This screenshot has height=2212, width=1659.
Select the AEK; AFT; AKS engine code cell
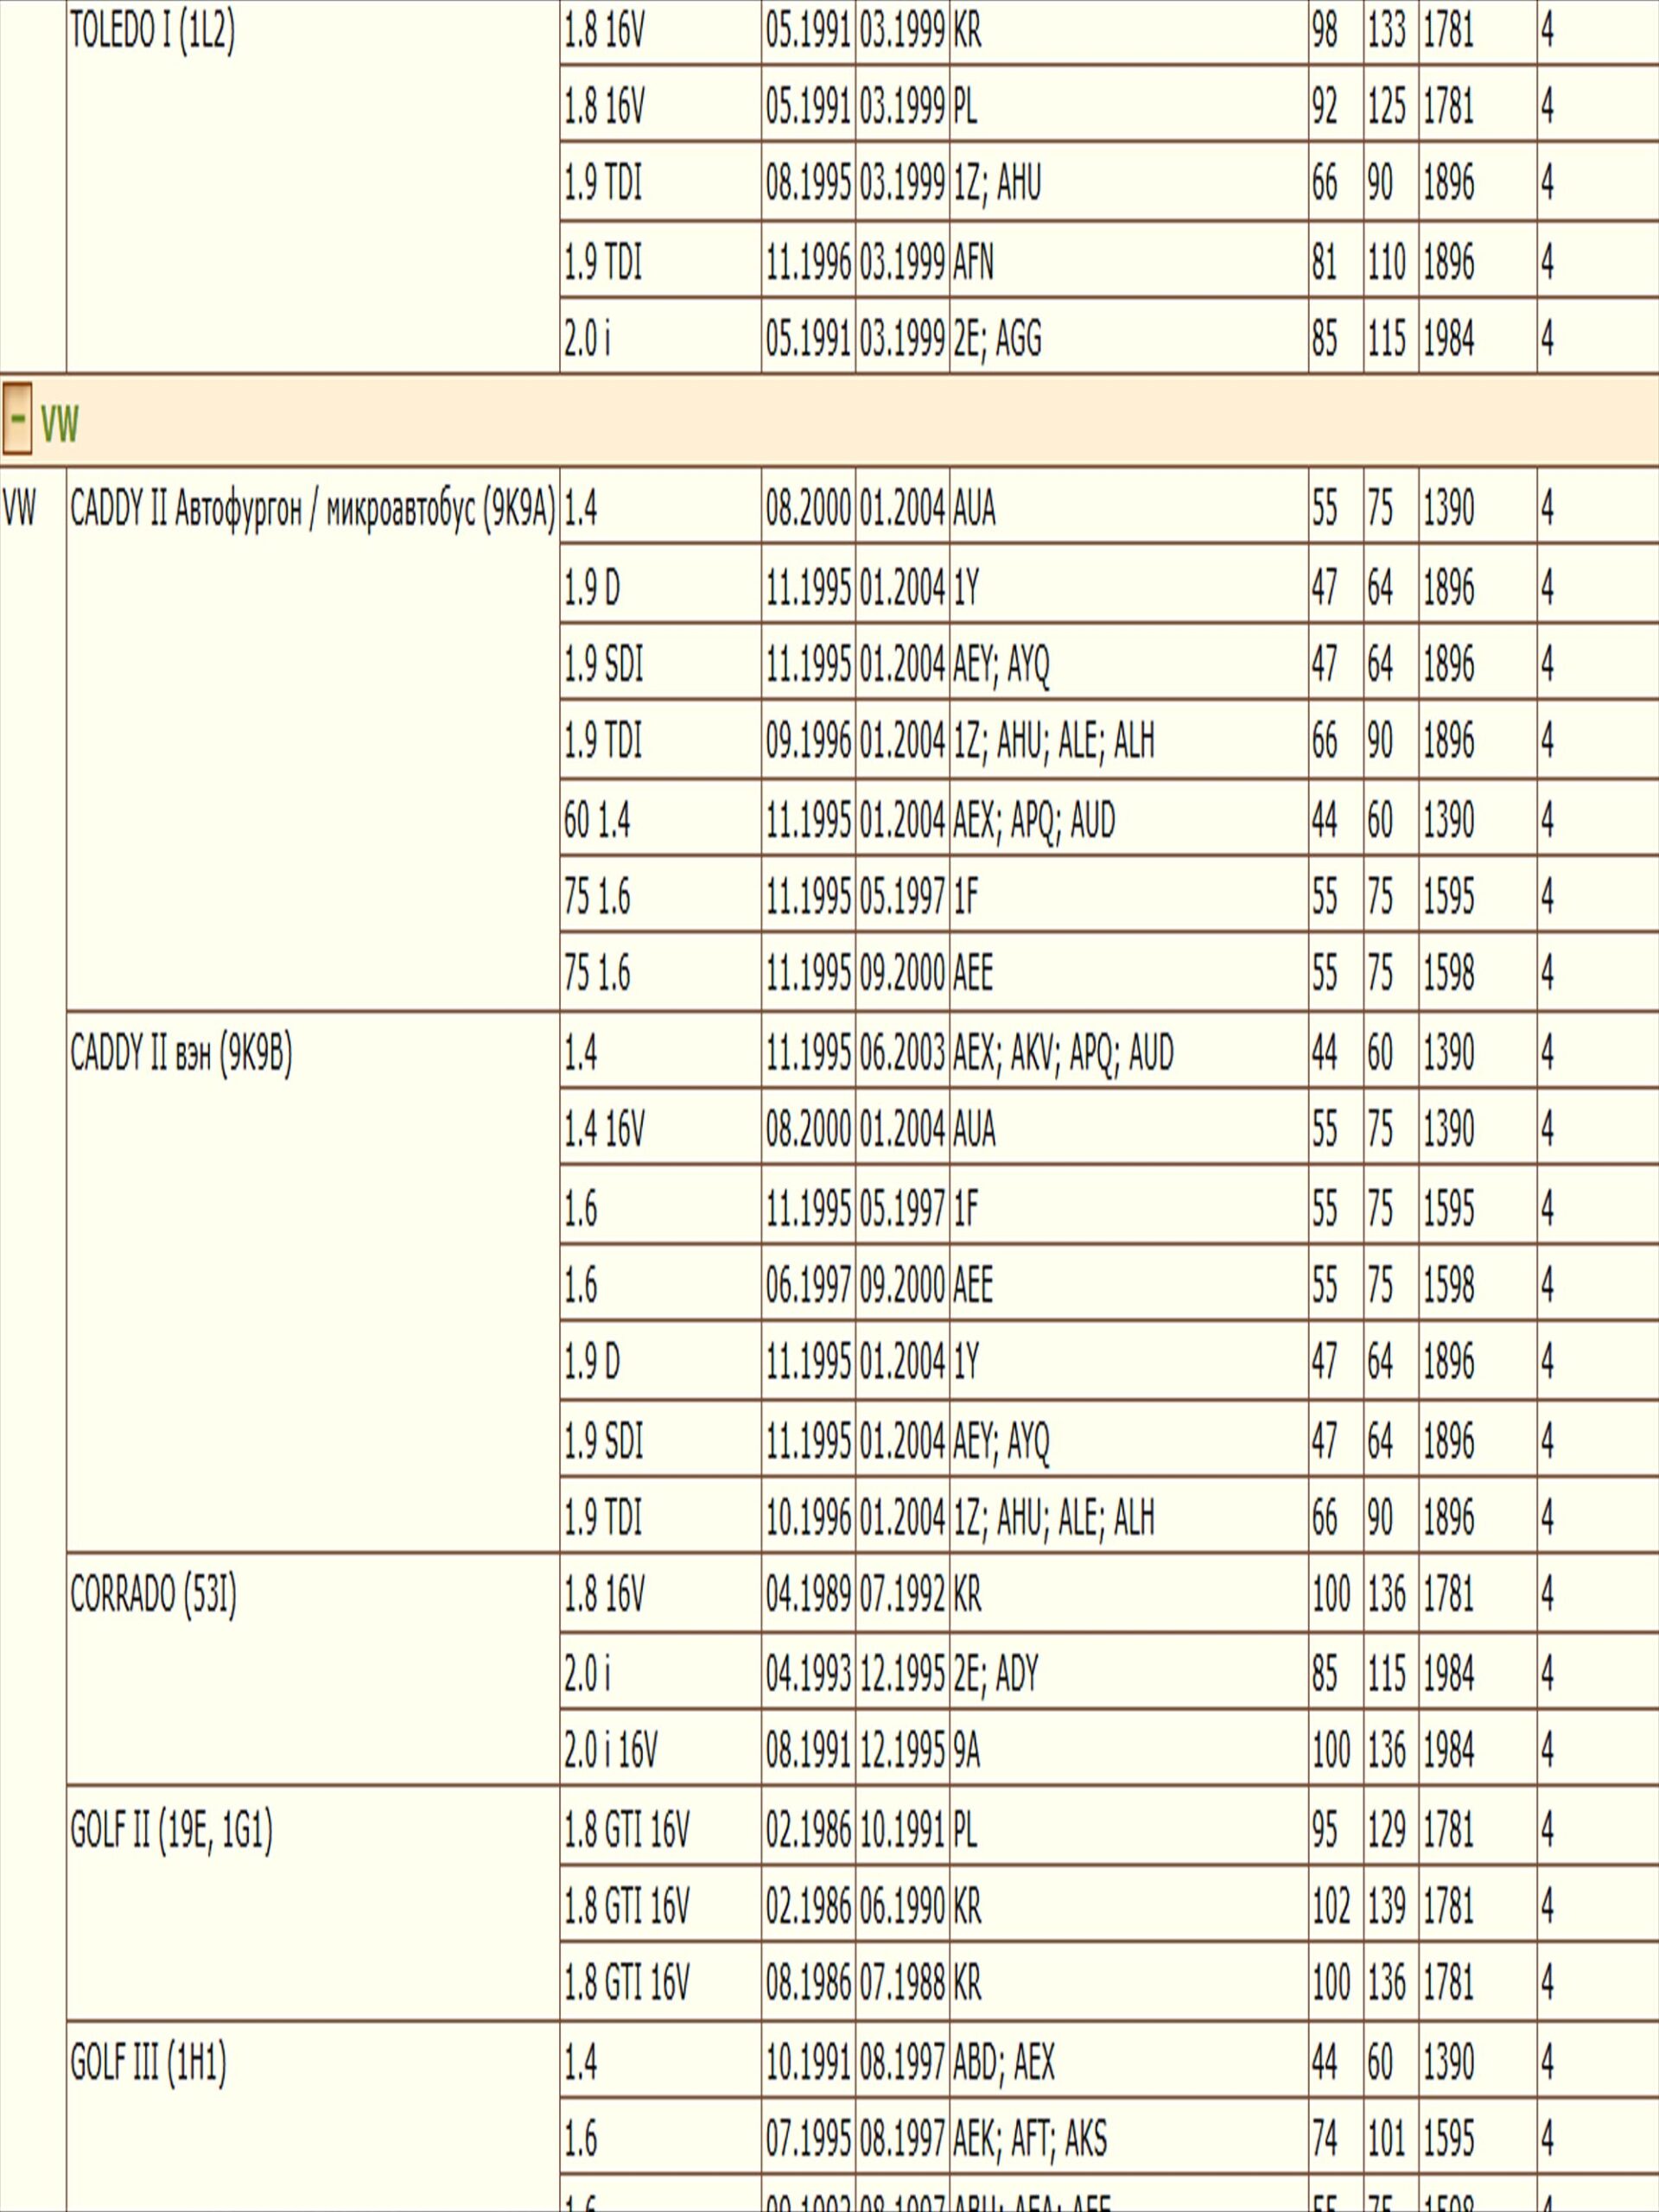tap(1030, 2139)
